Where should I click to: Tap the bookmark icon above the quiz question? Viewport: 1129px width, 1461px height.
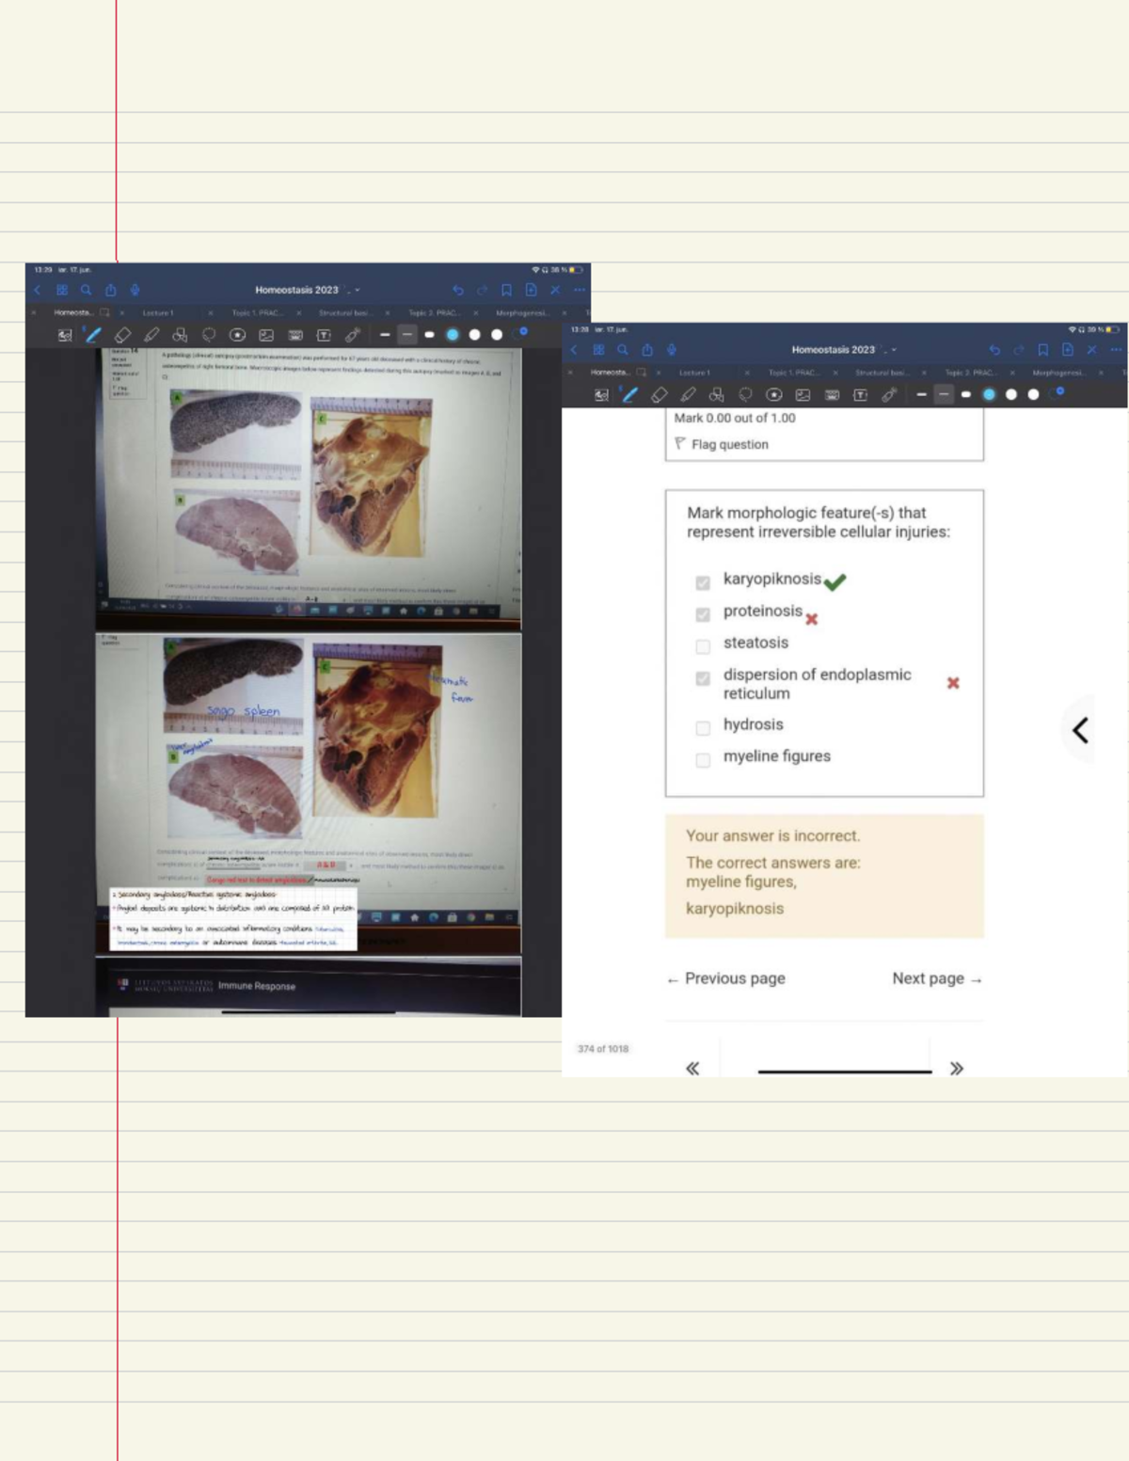(x=1042, y=350)
